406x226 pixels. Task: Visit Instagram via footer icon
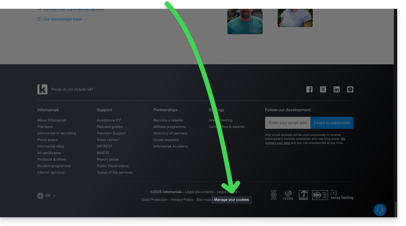click(350, 89)
